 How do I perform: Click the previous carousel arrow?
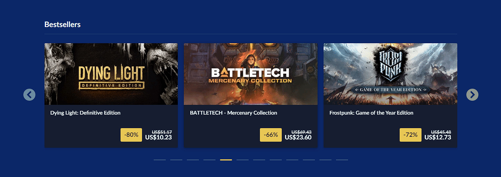[x=29, y=95]
